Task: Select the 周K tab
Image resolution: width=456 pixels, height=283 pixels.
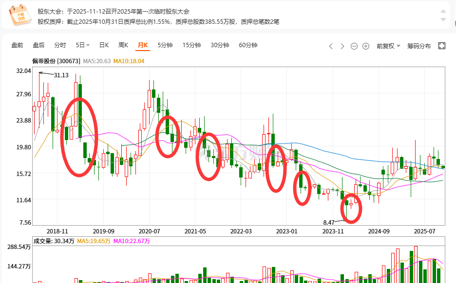Action: 123,45
